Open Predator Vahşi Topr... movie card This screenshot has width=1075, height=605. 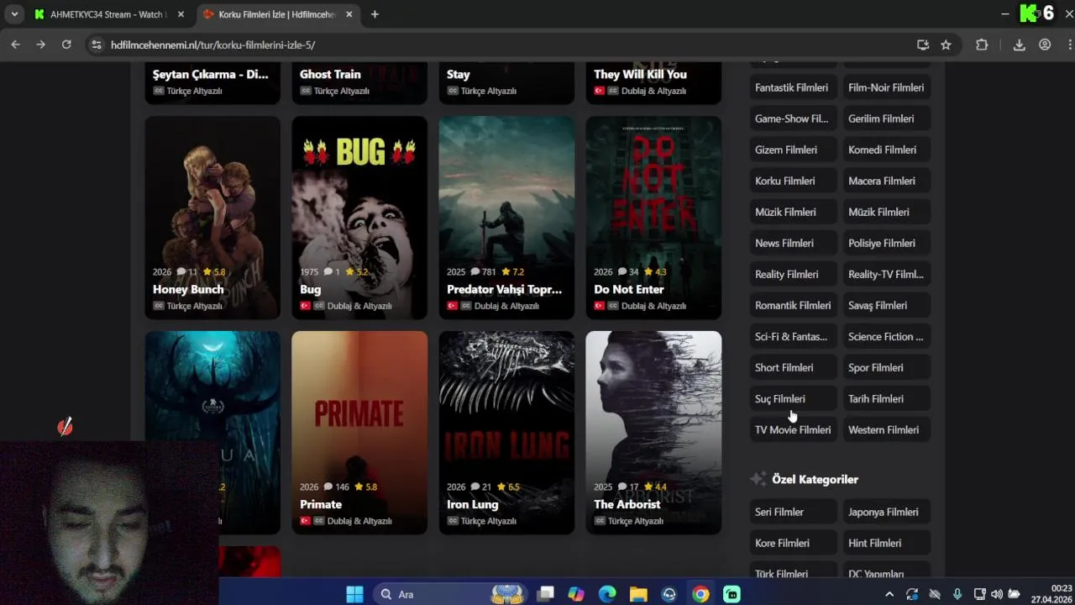(x=506, y=218)
